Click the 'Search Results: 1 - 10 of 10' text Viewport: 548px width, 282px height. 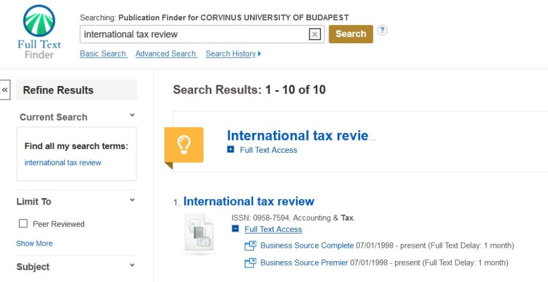coord(249,90)
